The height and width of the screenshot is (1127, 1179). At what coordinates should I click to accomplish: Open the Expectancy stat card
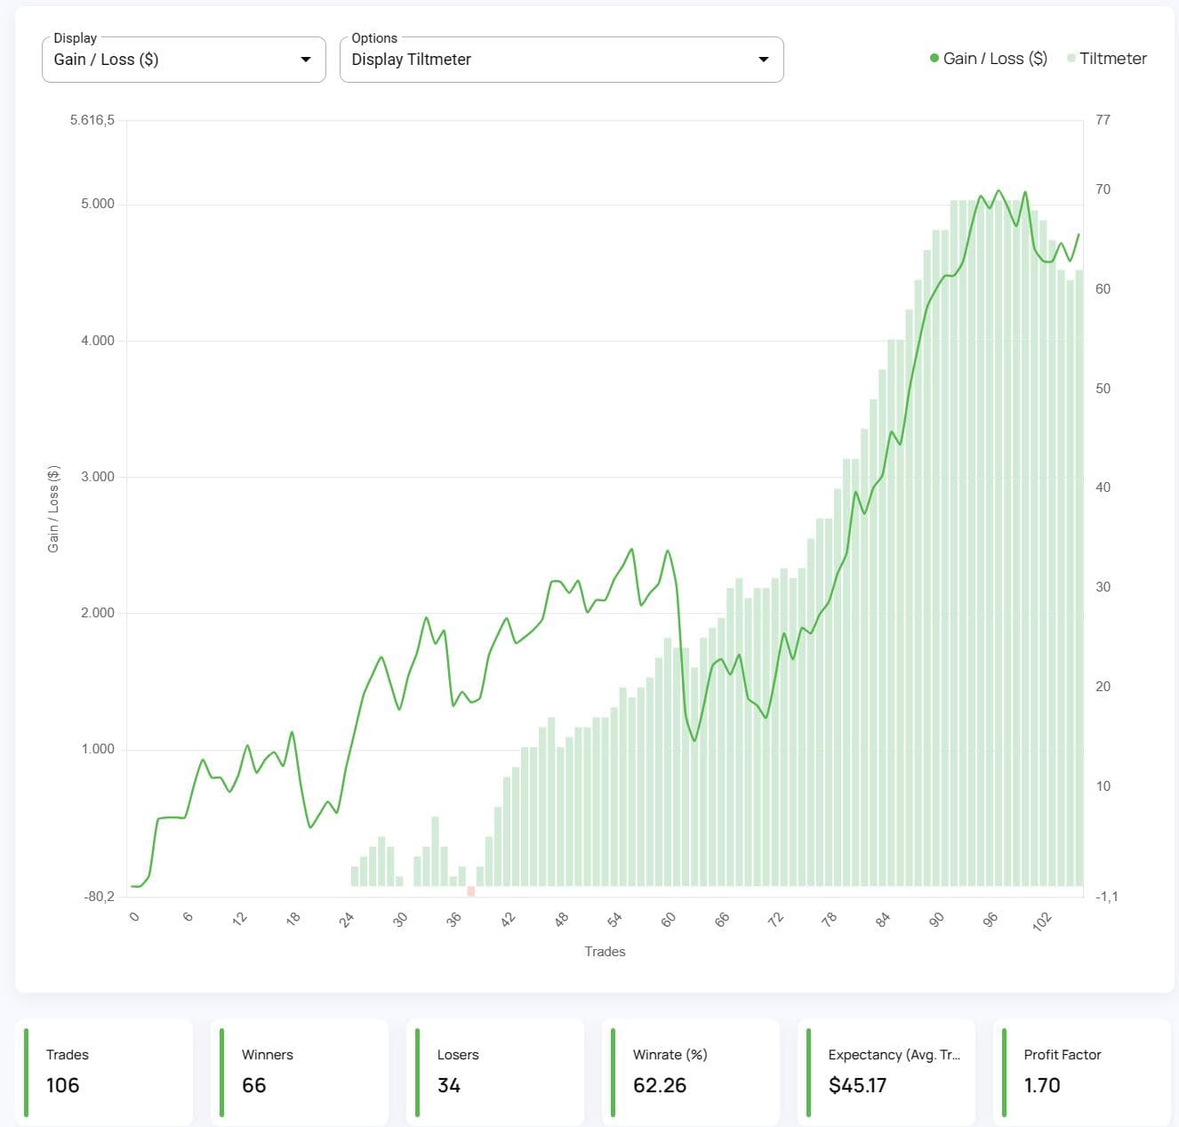tap(887, 1072)
